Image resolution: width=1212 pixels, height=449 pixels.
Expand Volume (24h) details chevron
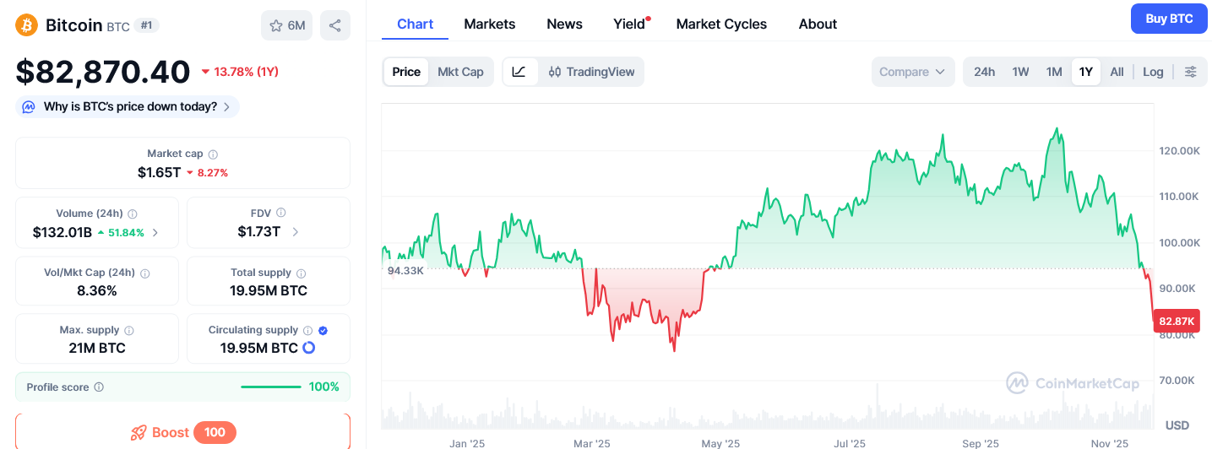pos(155,232)
